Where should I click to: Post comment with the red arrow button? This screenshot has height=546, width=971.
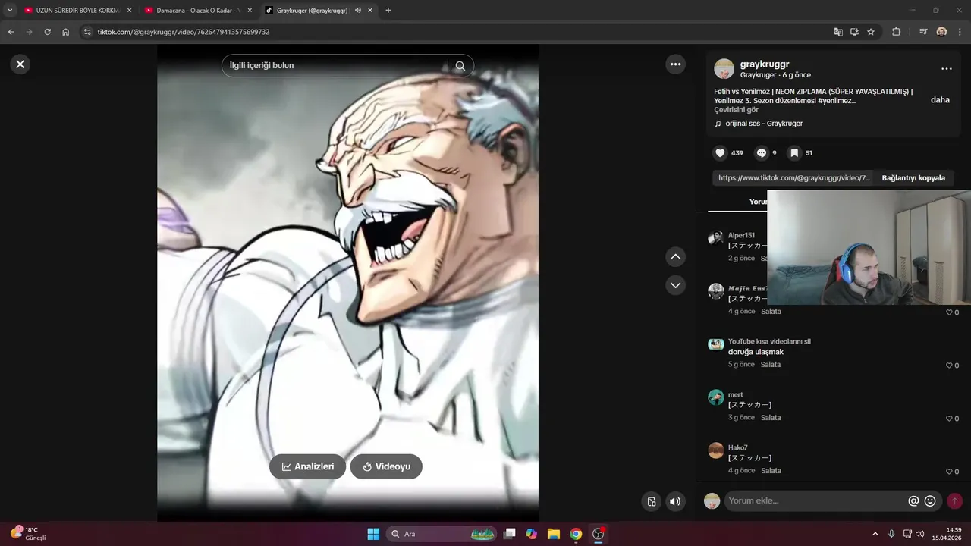(x=955, y=501)
